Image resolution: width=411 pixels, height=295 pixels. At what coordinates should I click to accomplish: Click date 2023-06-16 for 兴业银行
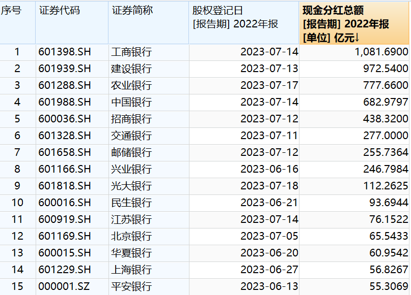pyautogui.click(x=269, y=169)
